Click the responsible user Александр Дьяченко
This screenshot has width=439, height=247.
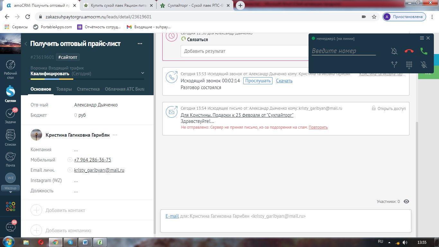96,105
